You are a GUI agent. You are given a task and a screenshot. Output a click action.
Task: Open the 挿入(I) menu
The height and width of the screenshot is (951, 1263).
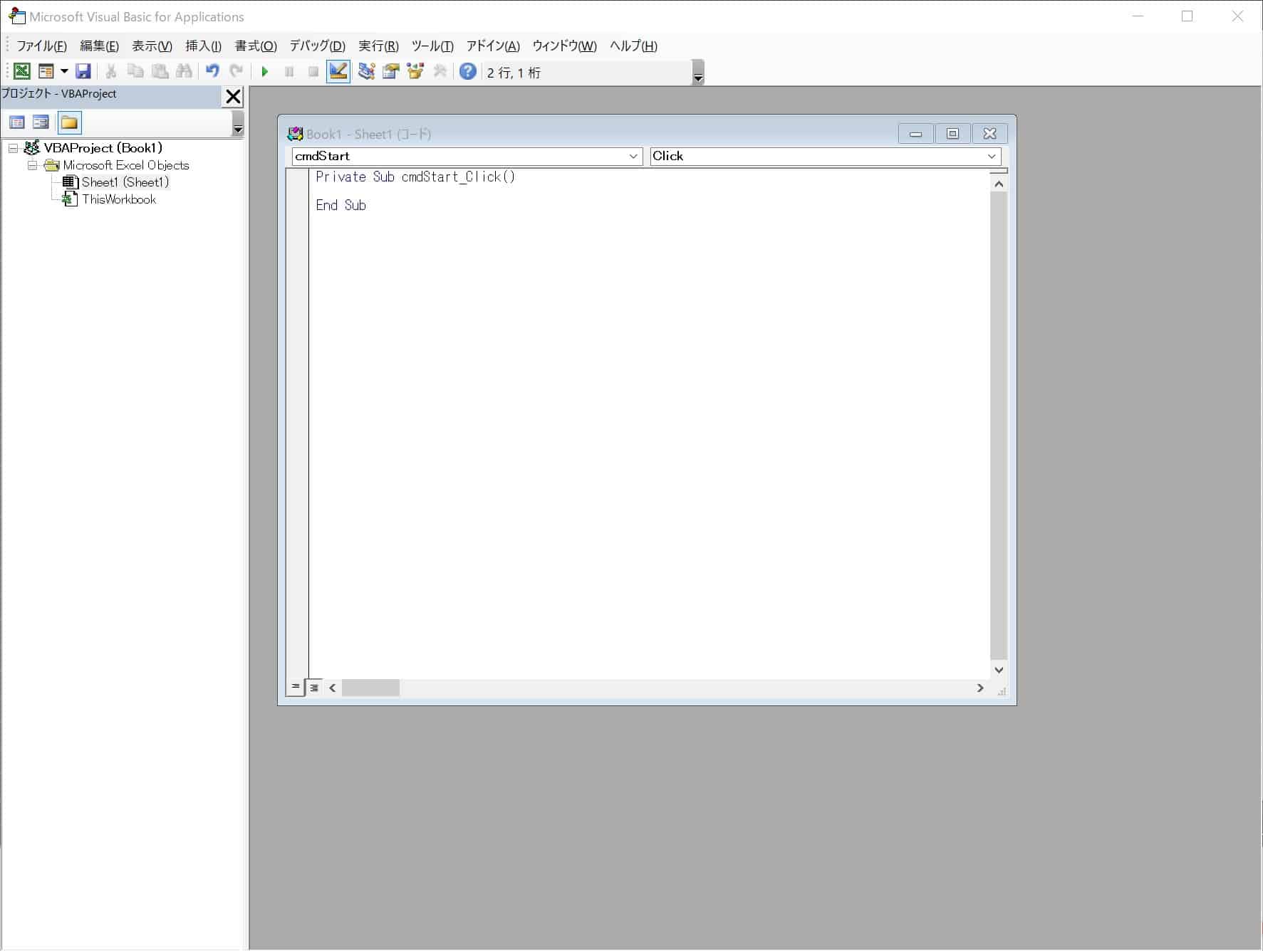pos(203,46)
